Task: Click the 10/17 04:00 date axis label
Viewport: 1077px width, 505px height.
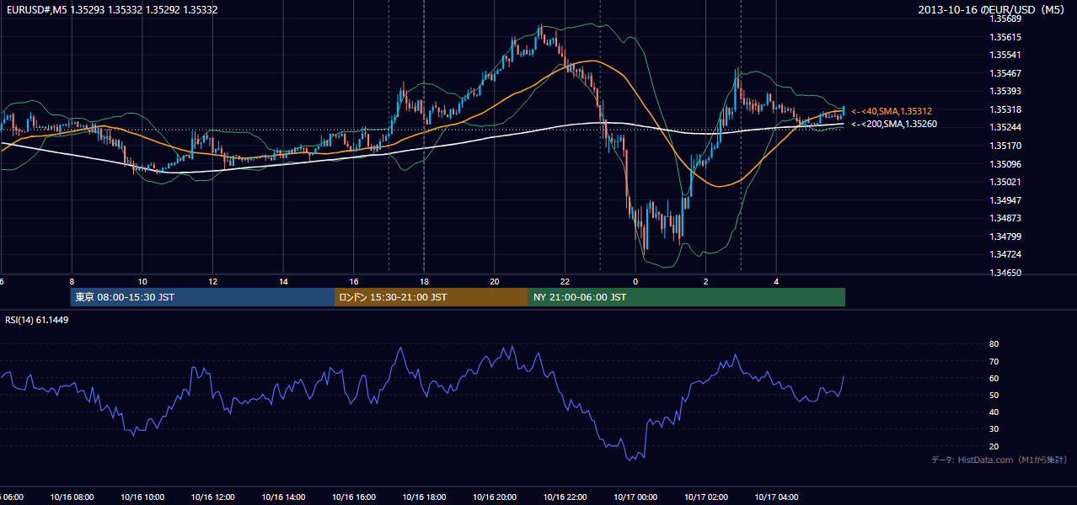Action: point(776,497)
